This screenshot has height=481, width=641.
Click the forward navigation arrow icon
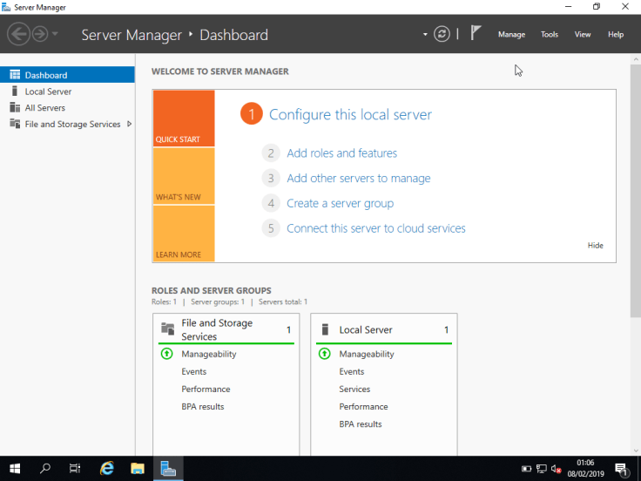(40, 34)
